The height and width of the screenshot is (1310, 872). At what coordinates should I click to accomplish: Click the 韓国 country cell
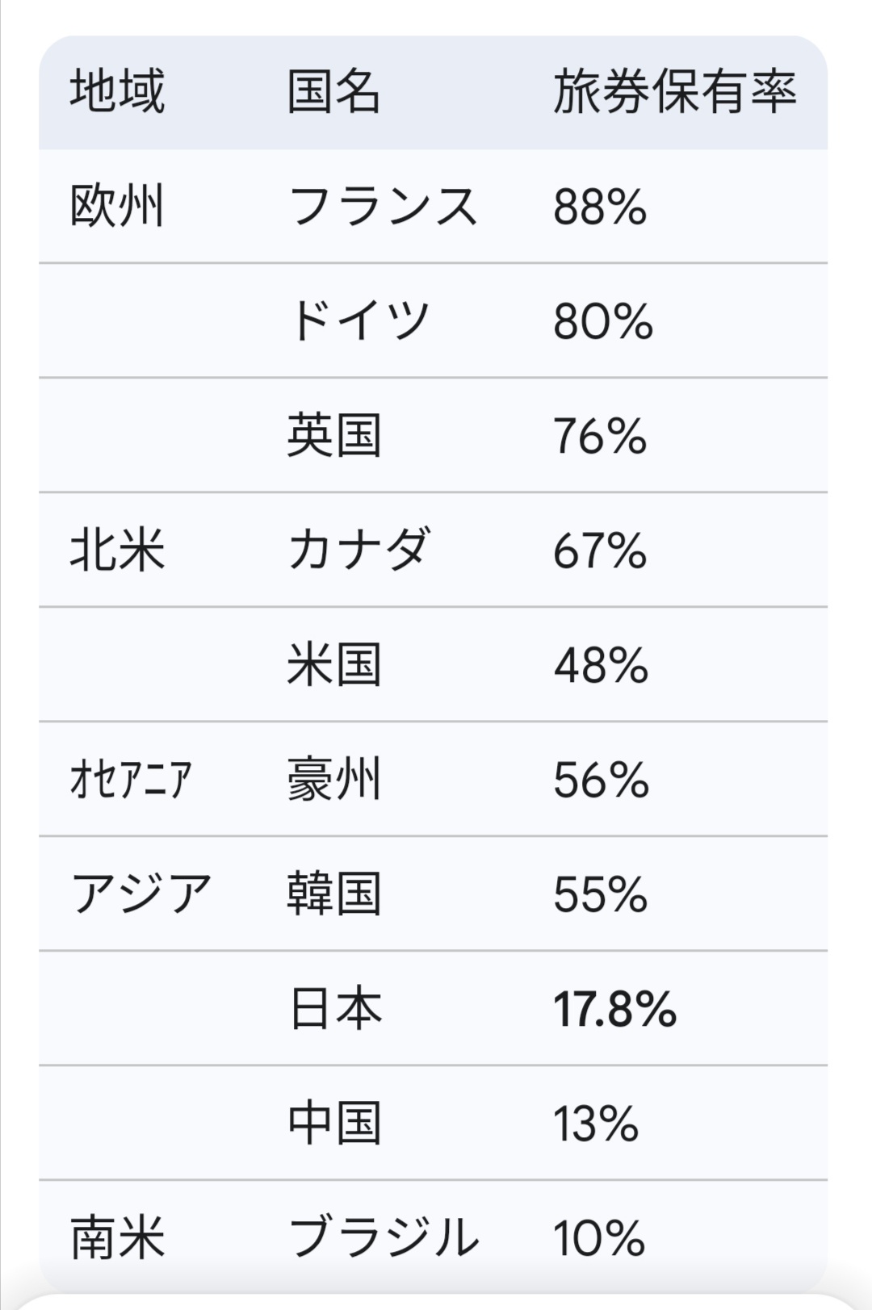coord(333,894)
